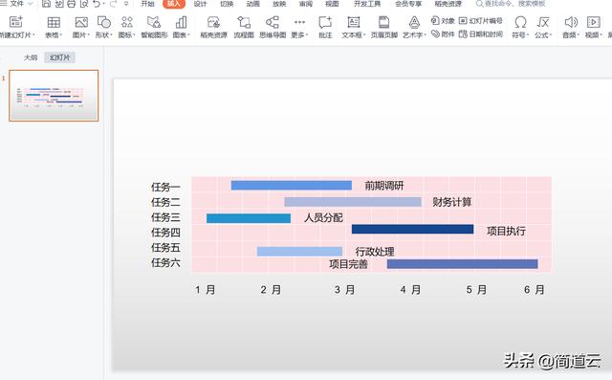Click the hamburger menu icon beside 文件
The height and width of the screenshot is (380, 612).
pyautogui.click(x=3, y=4)
